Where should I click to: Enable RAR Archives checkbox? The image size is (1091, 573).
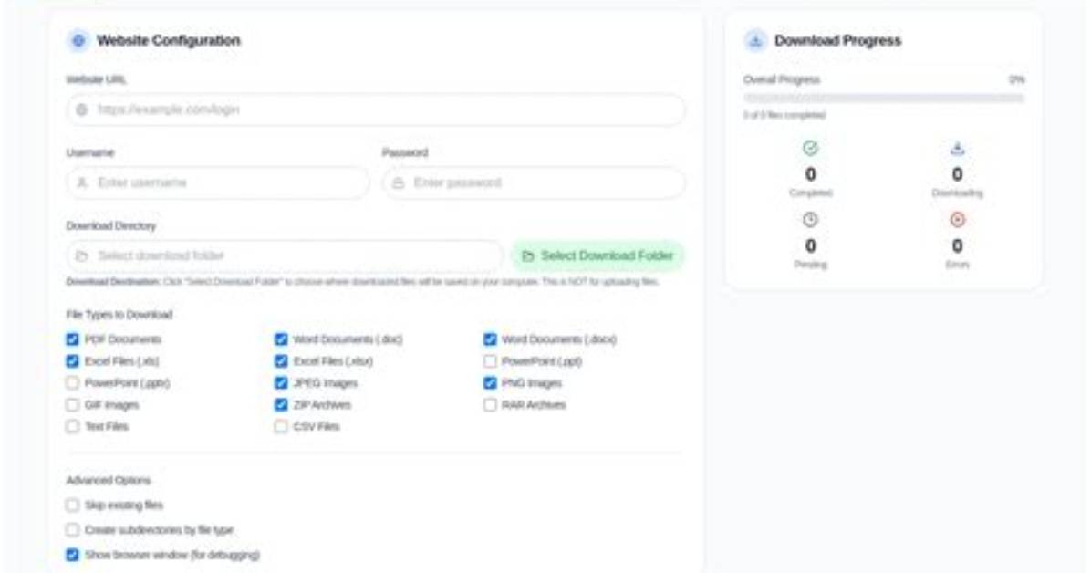(x=490, y=404)
